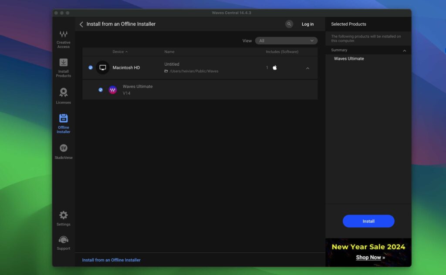Click the Log in text

pos(307,24)
